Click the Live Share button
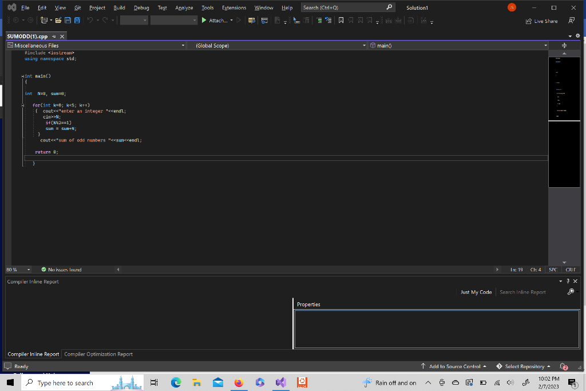Screen dimensions: 586x391 tap(541, 21)
